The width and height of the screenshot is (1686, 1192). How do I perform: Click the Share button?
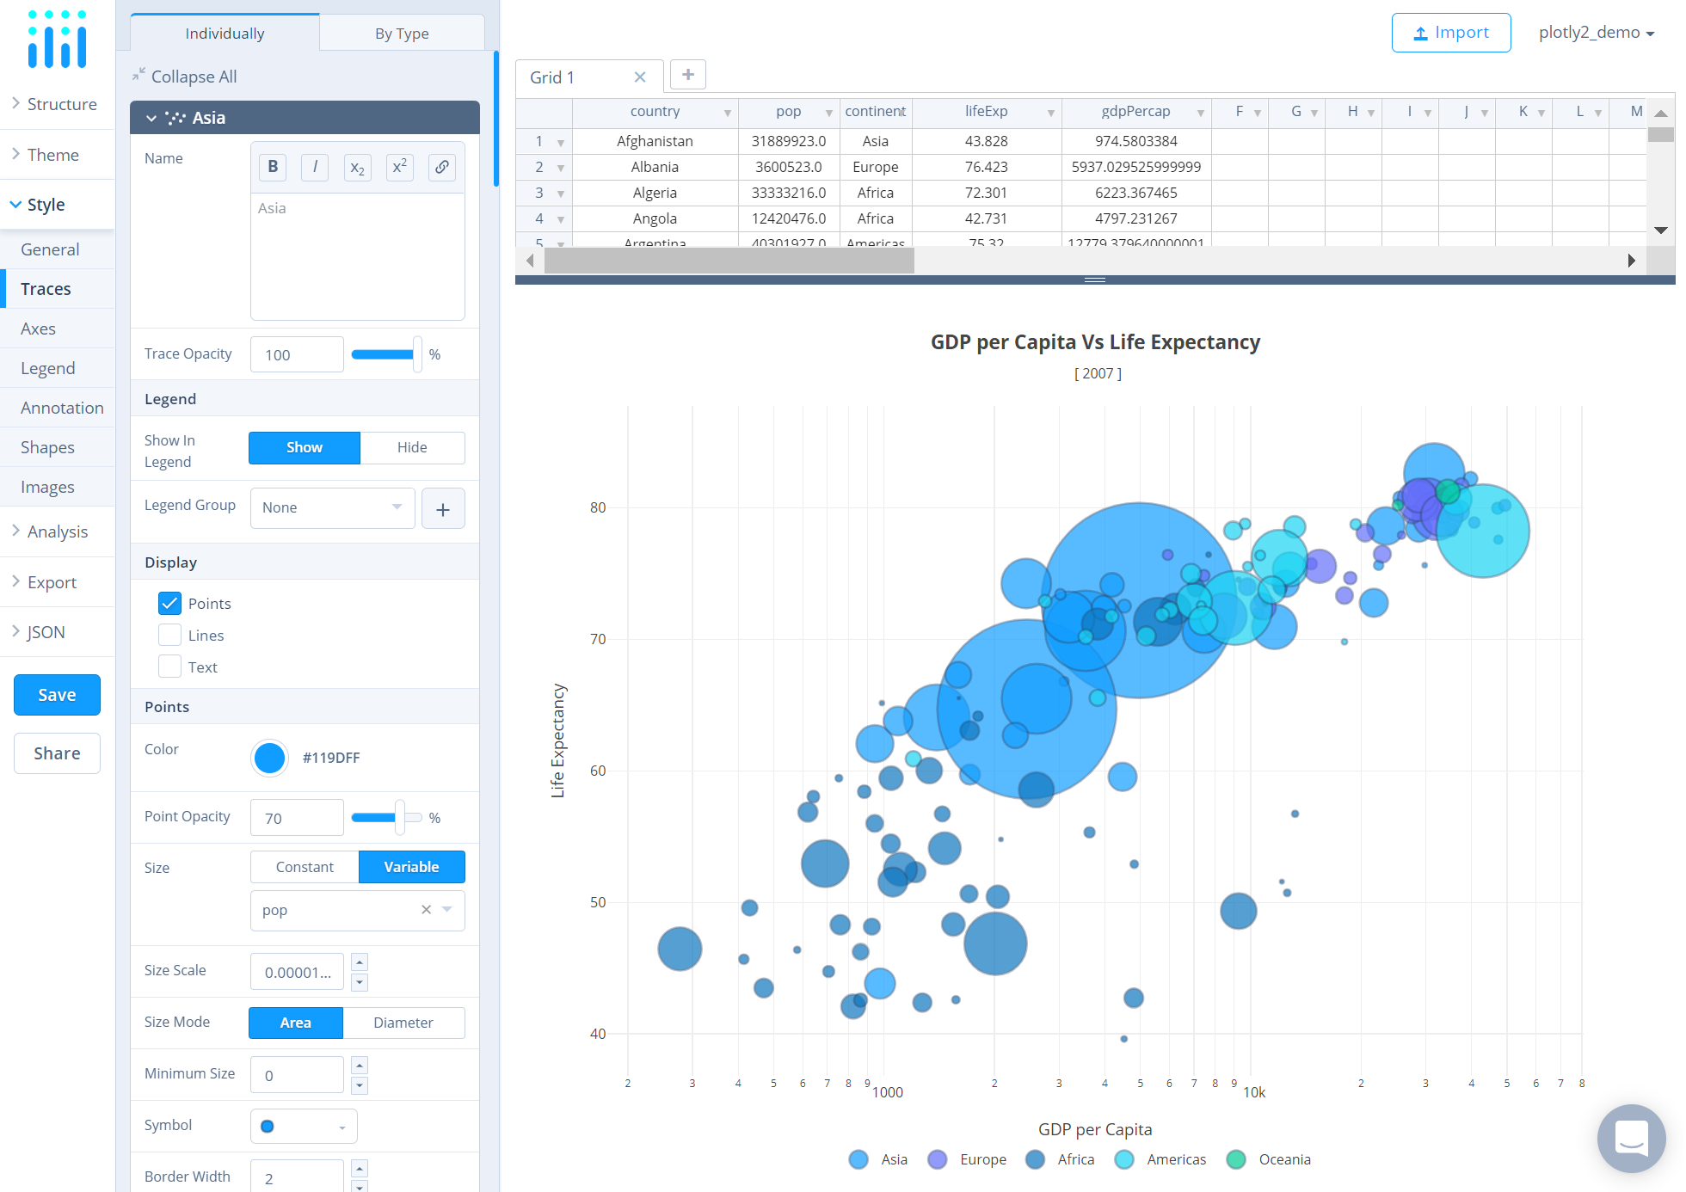(57, 753)
